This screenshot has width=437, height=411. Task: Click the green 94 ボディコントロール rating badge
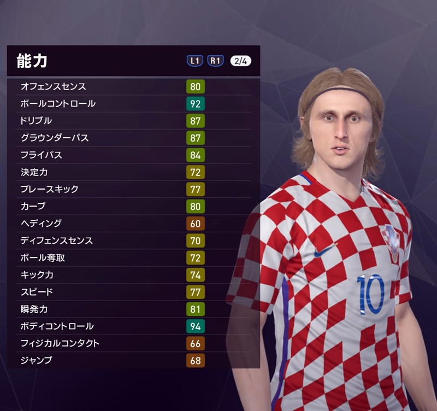coord(196,326)
